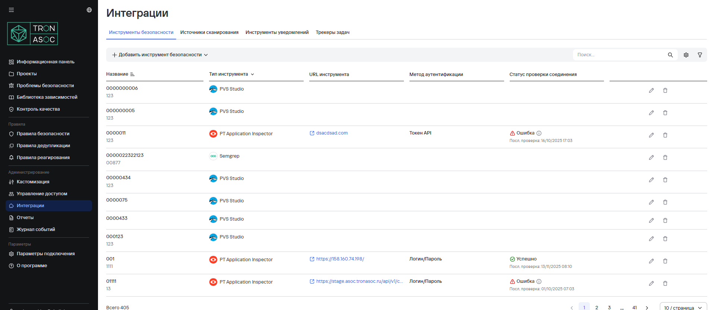Delete integration 0000433
This screenshot has width=715, height=310.
coord(665,221)
